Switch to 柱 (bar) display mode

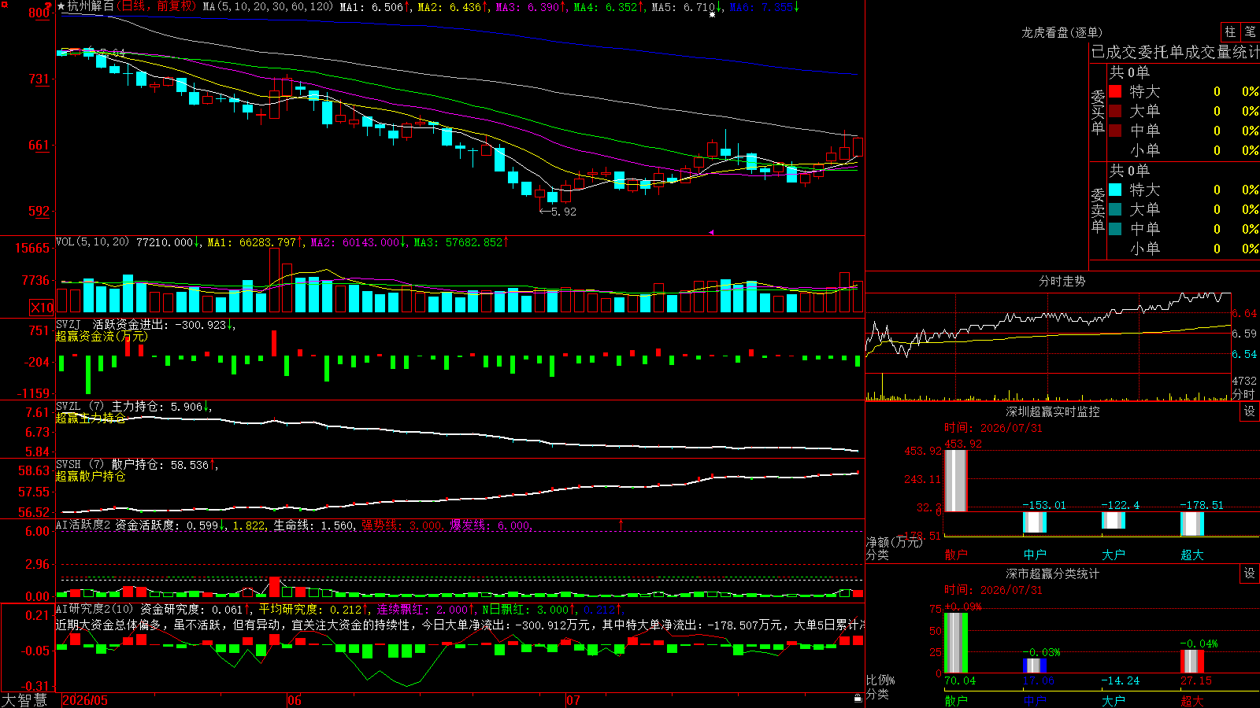click(1230, 31)
